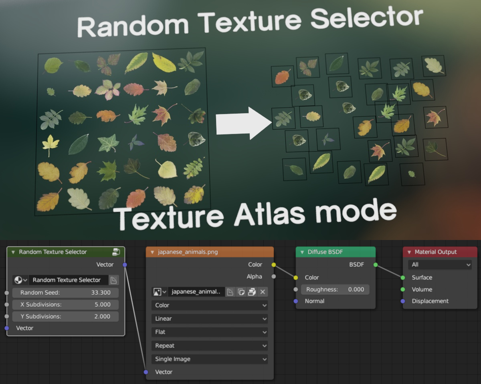Screen dimensions: 481x384
Task: Open the Single Image source dropdown
Action: [210, 359]
